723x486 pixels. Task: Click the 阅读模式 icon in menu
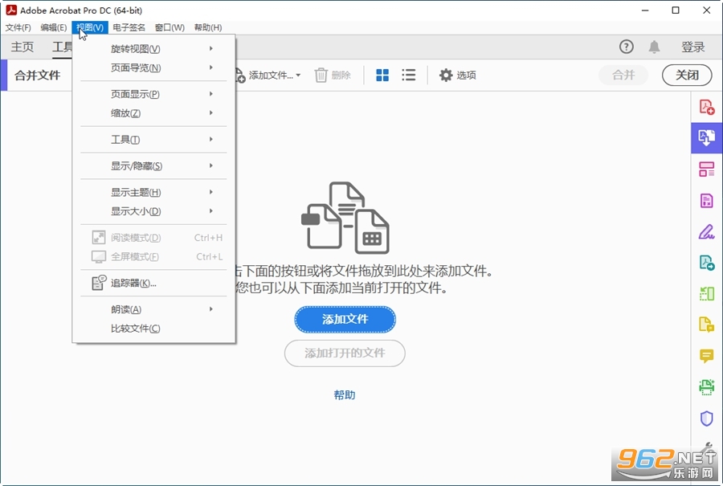point(99,238)
